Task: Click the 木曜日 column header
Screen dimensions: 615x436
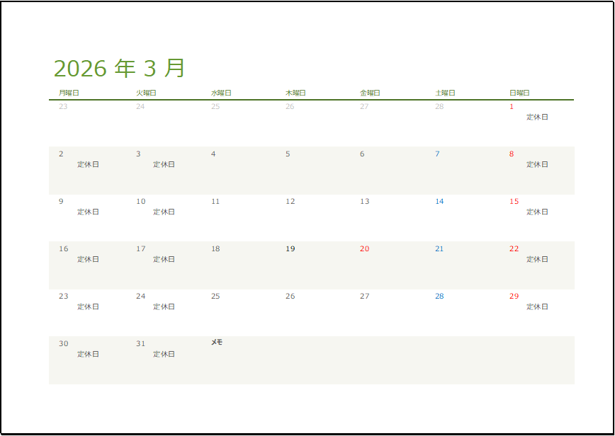Action: pos(295,91)
